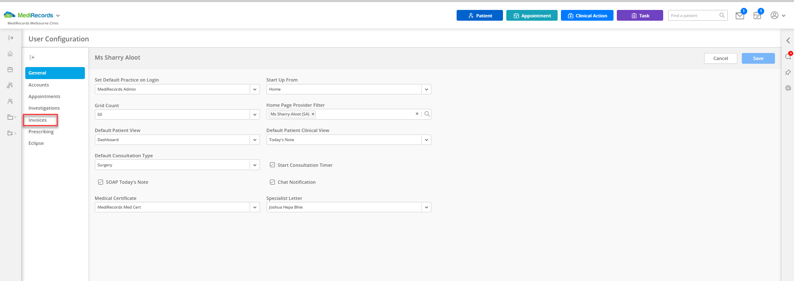794x281 pixels.
Task: Open the calendar icon in sidebar
Action: coord(10,70)
